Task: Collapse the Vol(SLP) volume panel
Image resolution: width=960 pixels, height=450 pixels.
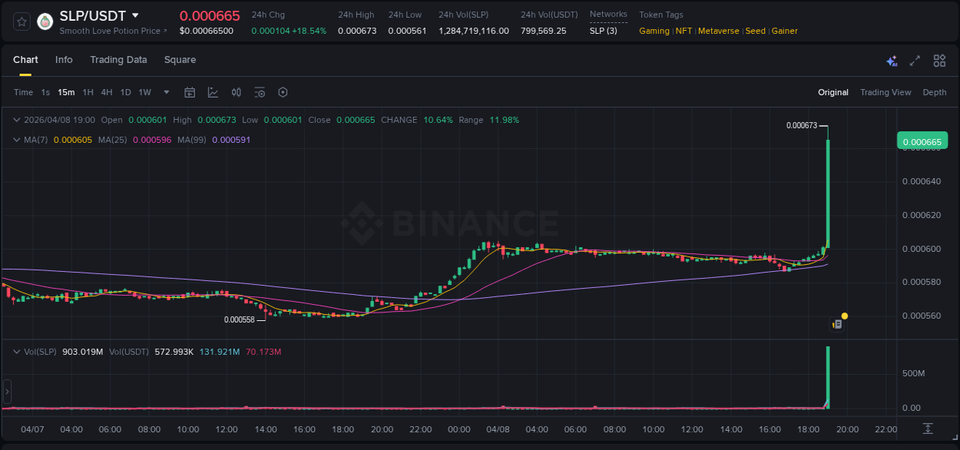Action: [15, 351]
